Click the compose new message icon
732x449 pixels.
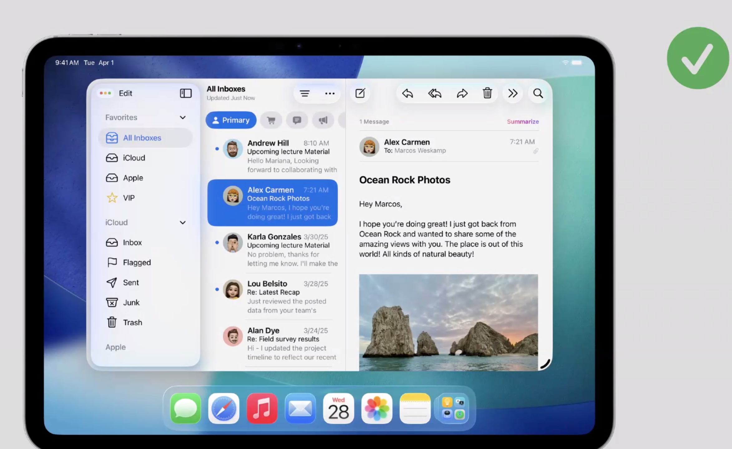tap(360, 93)
